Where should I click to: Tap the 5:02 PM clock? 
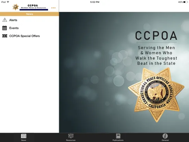coord(95,2)
